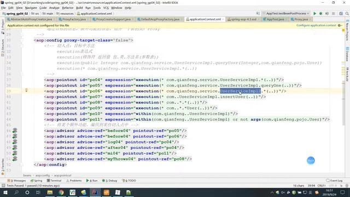Change the CRLF line separator setting

[x=321, y=186]
